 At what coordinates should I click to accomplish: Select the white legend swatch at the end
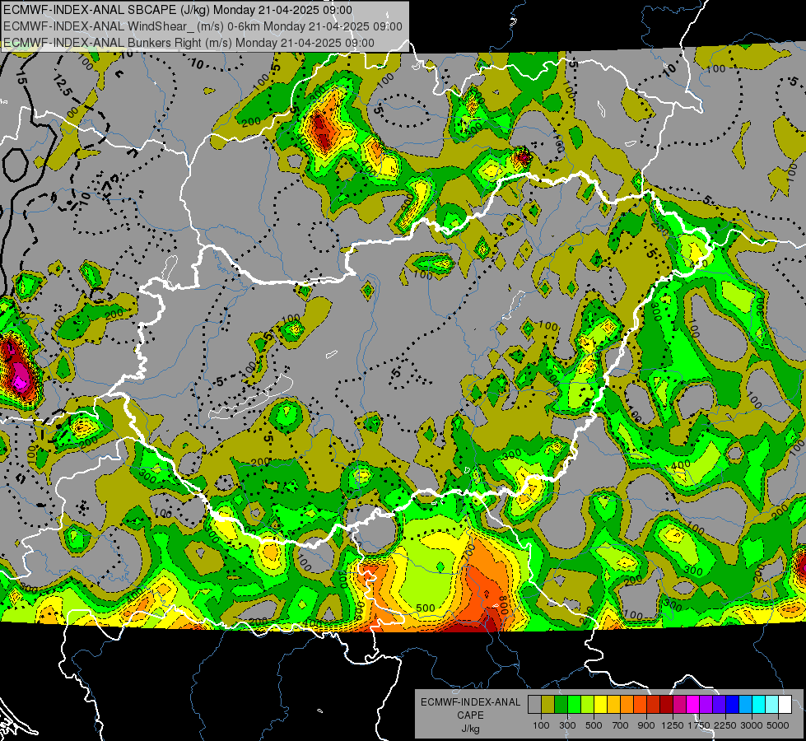tap(785, 705)
